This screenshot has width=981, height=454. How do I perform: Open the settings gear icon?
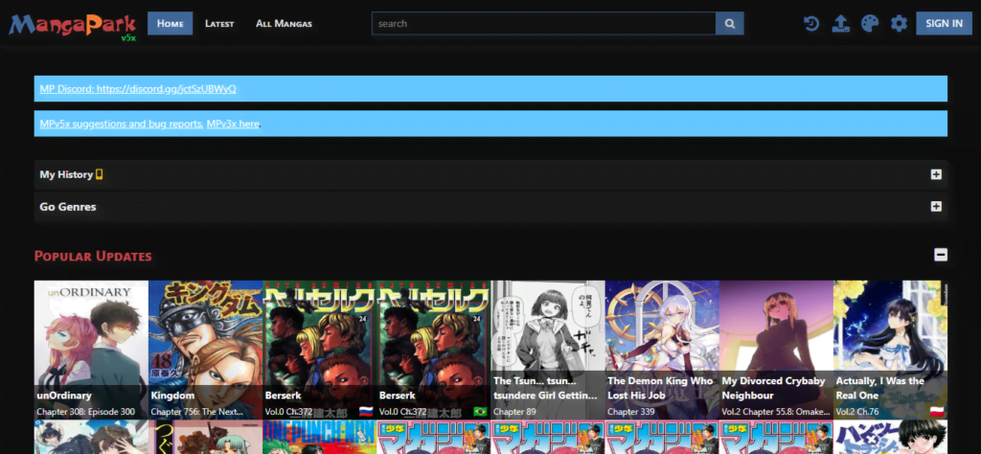pyautogui.click(x=899, y=24)
